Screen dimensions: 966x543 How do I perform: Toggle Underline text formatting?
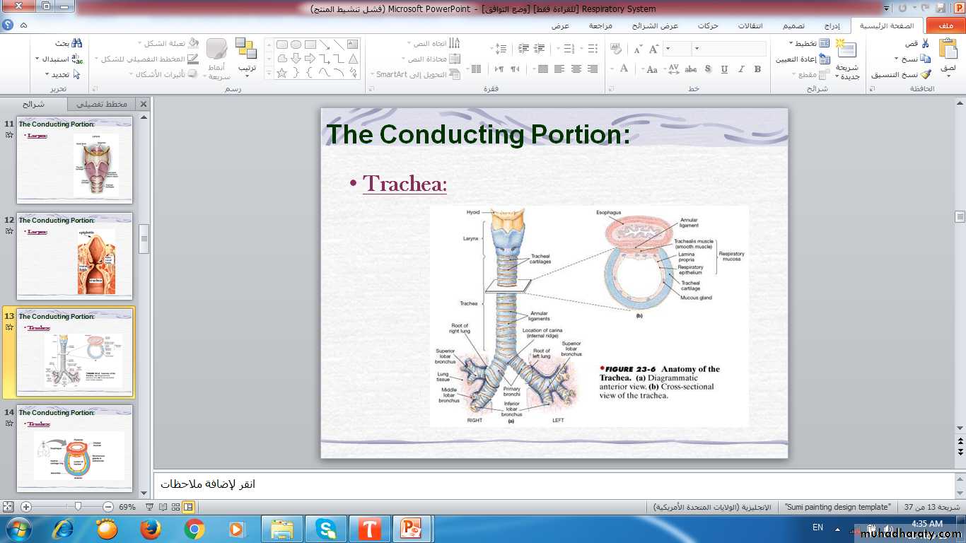tap(724, 69)
